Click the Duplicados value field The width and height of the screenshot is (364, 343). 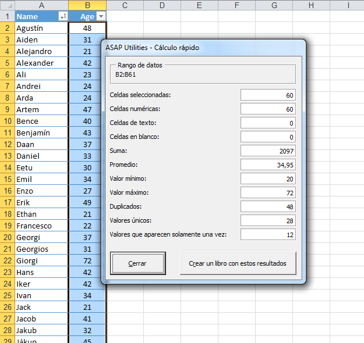pyautogui.click(x=268, y=206)
